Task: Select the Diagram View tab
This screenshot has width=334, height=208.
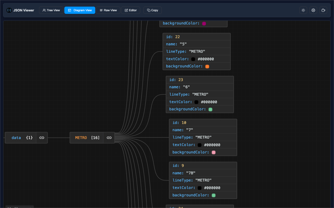Action: tap(80, 10)
